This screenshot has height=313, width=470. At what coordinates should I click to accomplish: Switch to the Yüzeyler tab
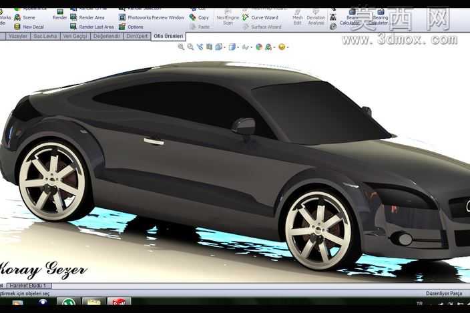tap(17, 36)
